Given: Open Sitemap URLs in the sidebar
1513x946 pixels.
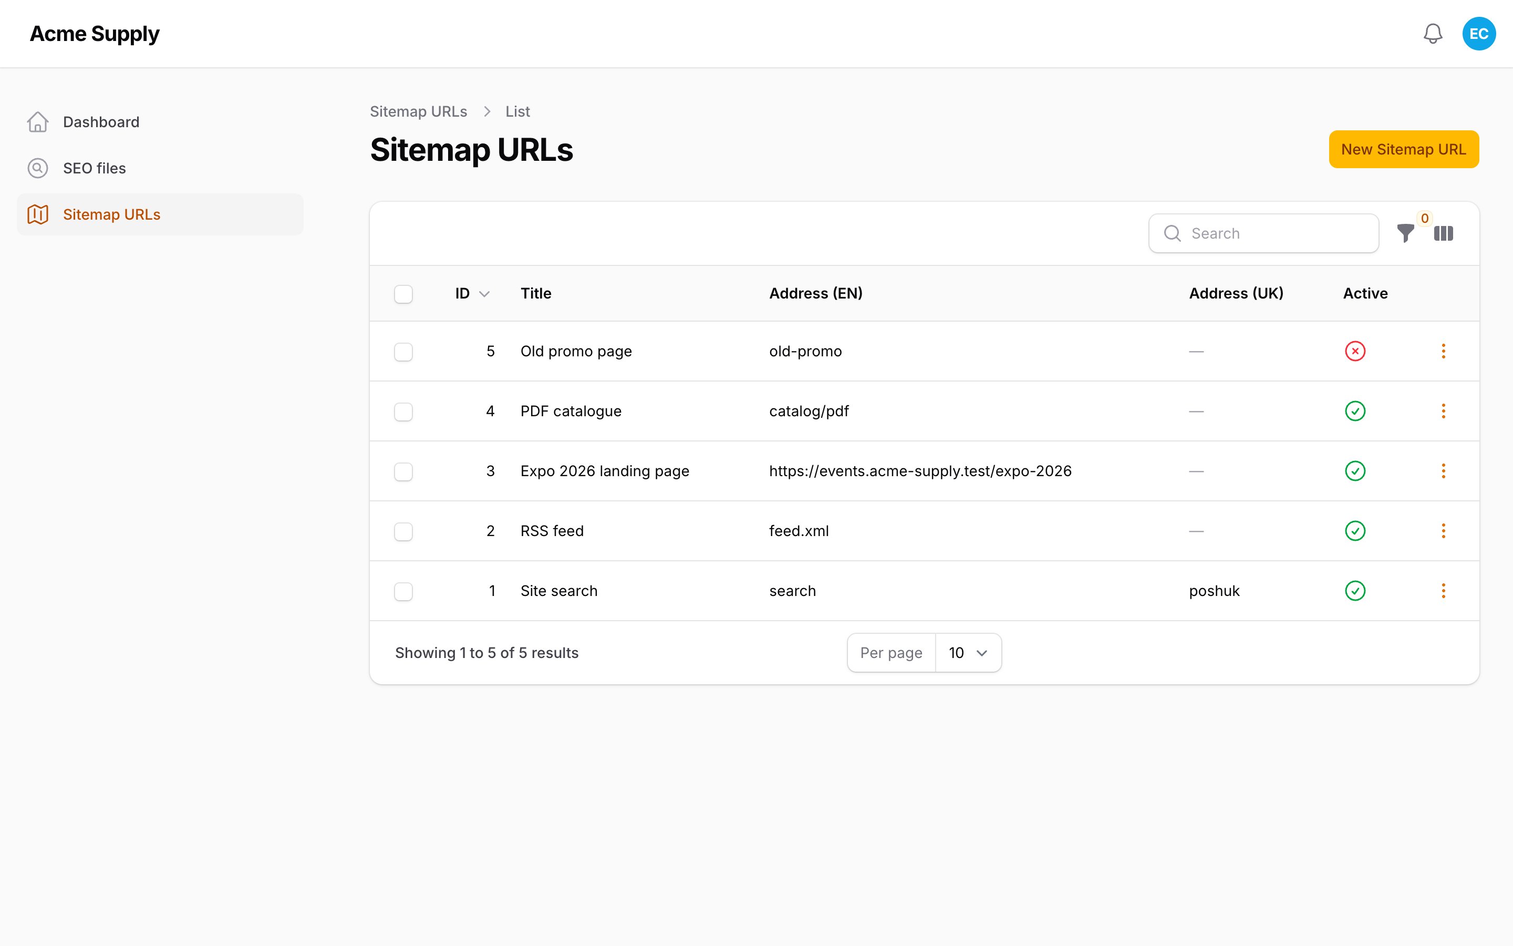Looking at the screenshot, I should coord(160,214).
